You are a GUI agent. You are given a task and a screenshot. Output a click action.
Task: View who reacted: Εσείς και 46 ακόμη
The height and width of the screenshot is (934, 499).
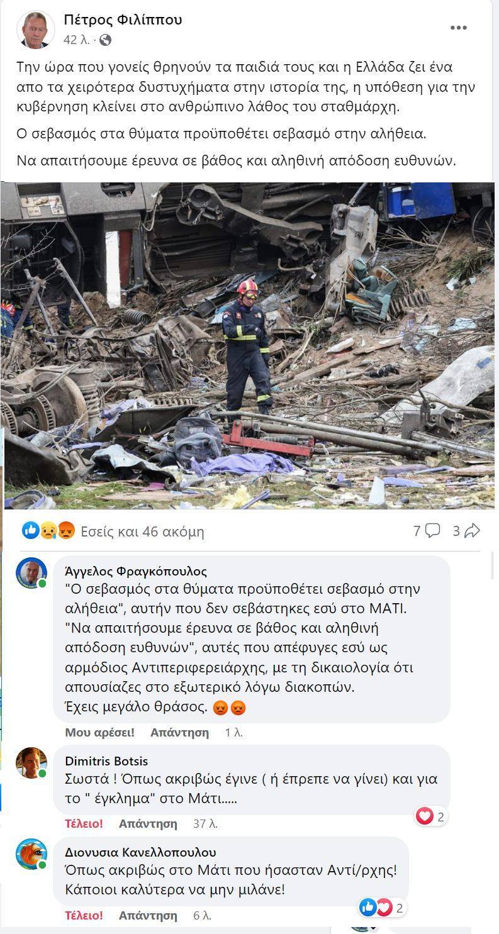tap(143, 531)
